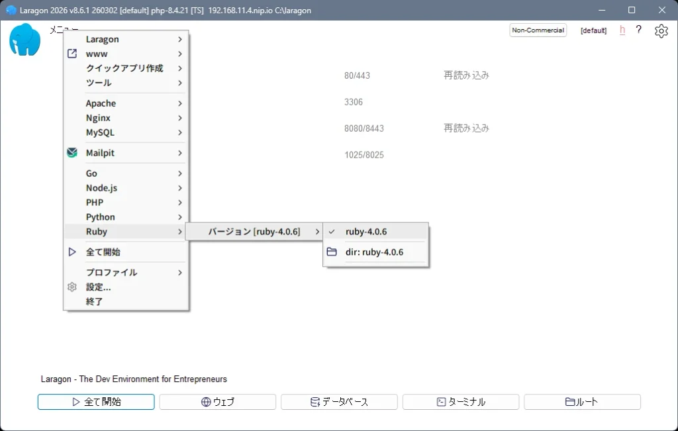678x431 pixels.
Task: Expand the Nginx submenu chevron
Action: tap(180, 118)
